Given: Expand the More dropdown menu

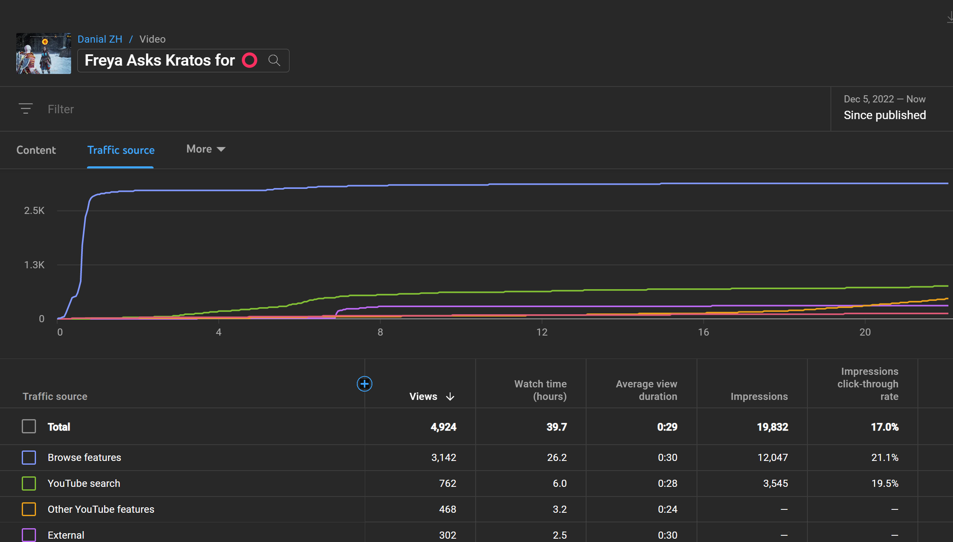Looking at the screenshot, I should click(x=205, y=149).
